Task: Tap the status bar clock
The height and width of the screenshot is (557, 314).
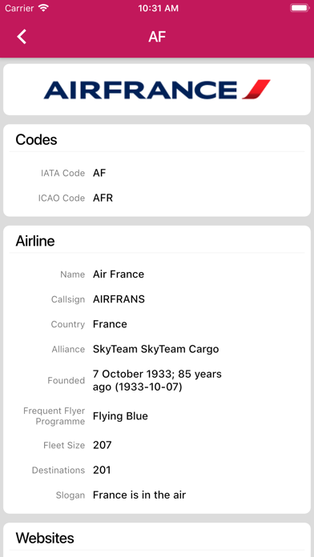Action: point(159,9)
